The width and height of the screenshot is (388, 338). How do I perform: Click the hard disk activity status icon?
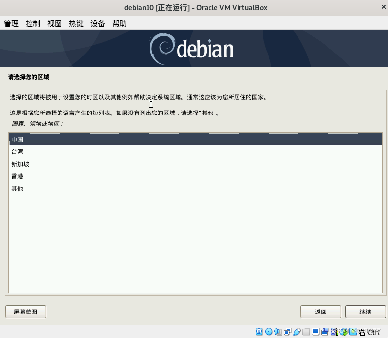pos(259,331)
